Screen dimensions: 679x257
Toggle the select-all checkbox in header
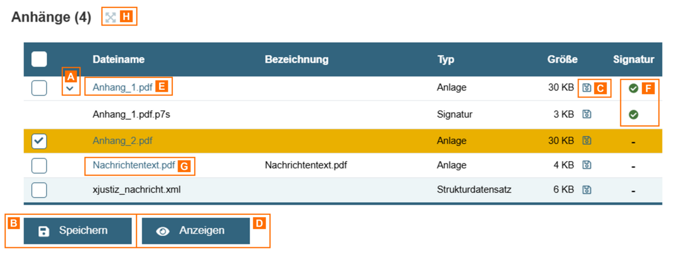pos(39,59)
